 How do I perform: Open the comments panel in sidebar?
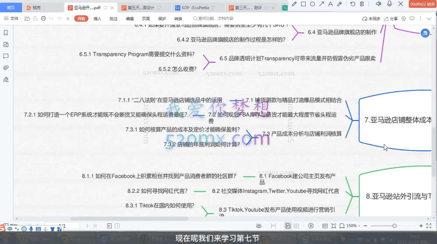click(6, 56)
